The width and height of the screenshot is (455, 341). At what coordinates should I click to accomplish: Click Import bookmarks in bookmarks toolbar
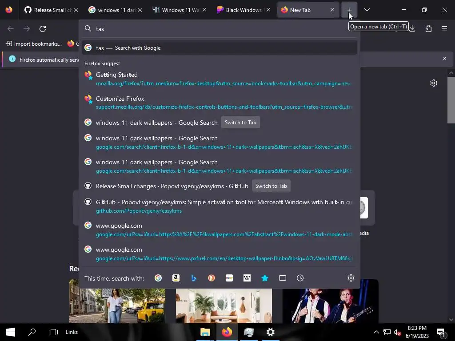34,44
